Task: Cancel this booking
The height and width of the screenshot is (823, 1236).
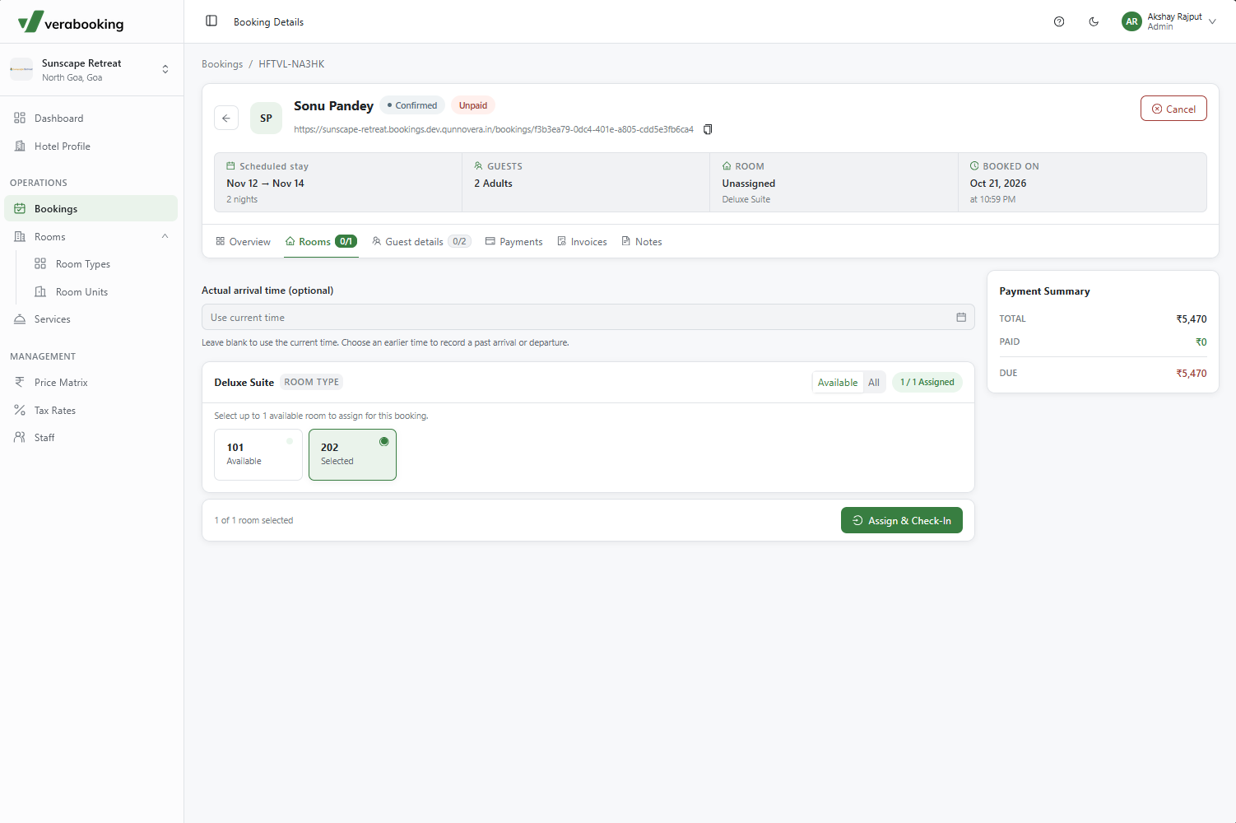Action: point(1173,109)
